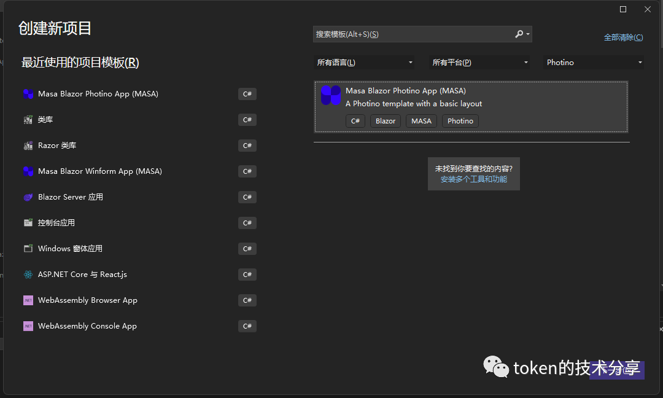Click the Masa Blazor Winform App icon

click(28, 171)
